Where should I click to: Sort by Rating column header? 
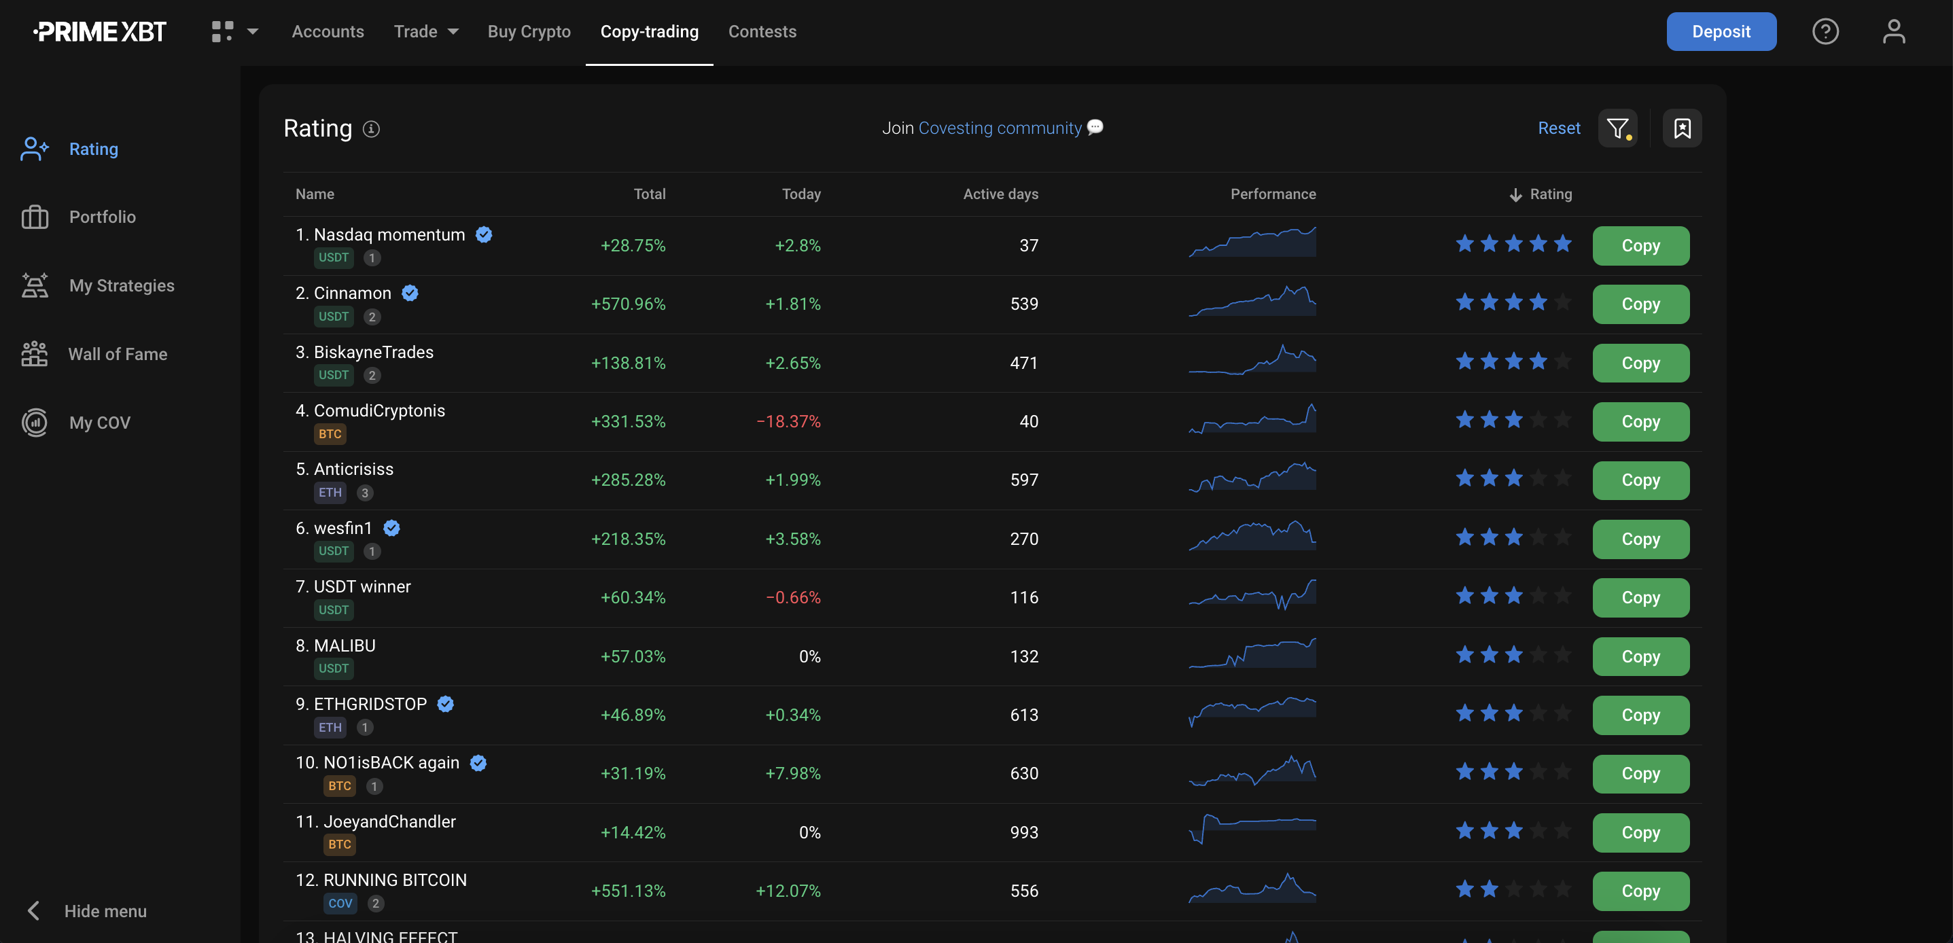(x=1540, y=194)
